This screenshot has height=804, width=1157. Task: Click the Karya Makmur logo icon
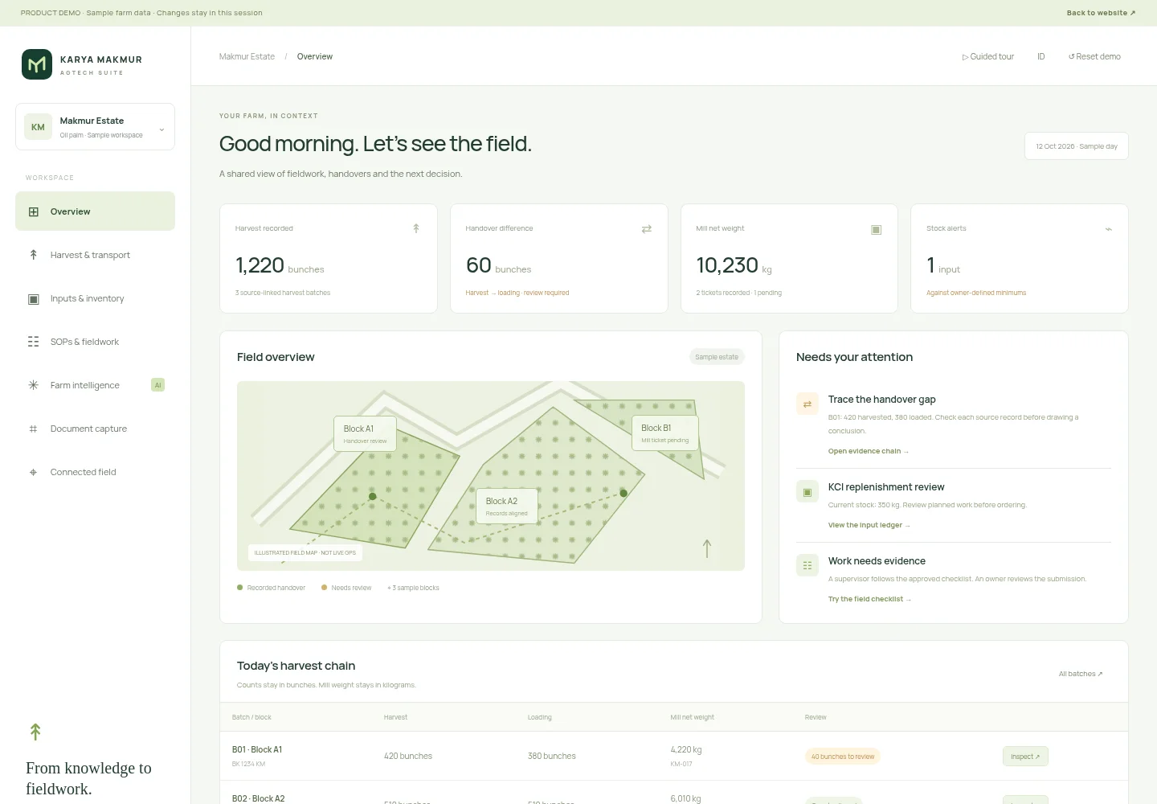pyautogui.click(x=37, y=64)
